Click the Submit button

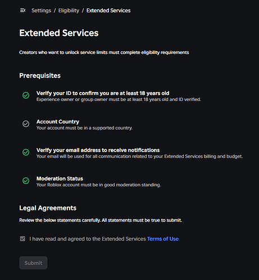[33, 263]
